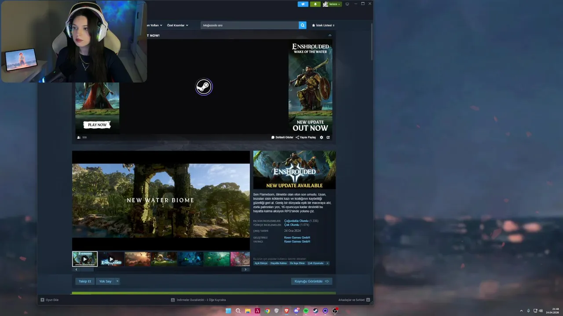Follow the game with Takip Et
This screenshot has width=563, height=316.
click(85, 281)
